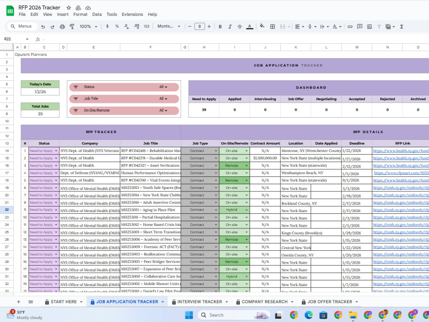The image size is (429, 322).
Task: Show the all sheets list
Action: point(30,302)
